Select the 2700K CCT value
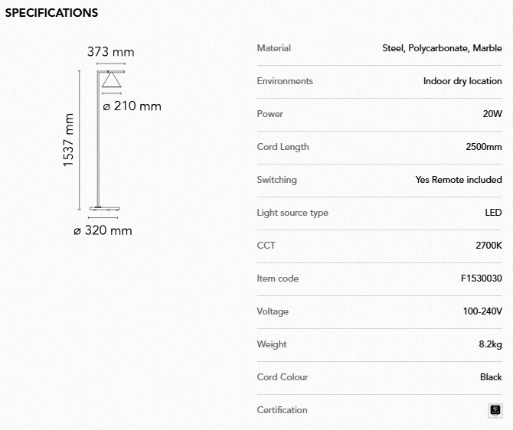Image resolution: width=513 pixels, height=430 pixels. [x=488, y=246]
